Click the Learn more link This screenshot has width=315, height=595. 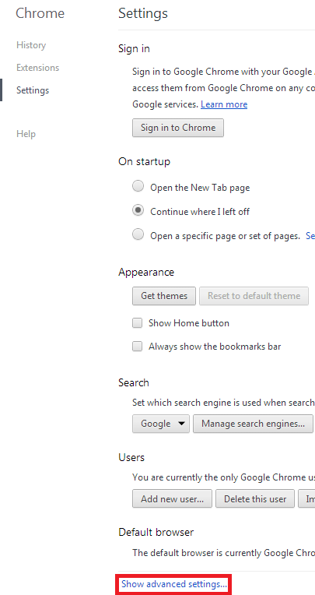pyautogui.click(x=224, y=104)
